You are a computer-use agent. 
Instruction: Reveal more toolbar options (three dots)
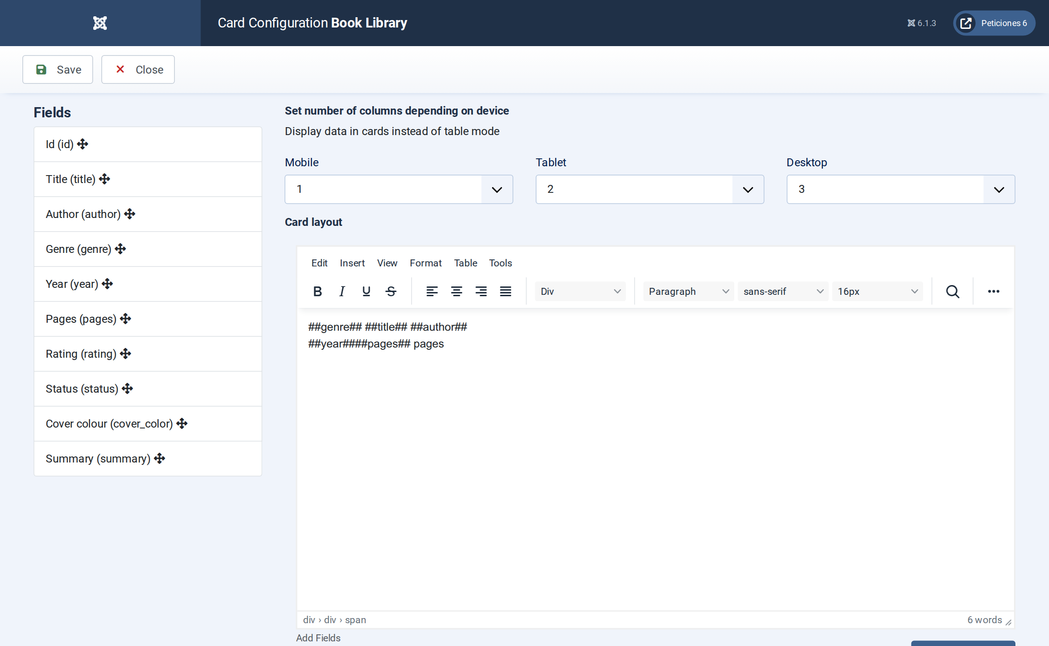coord(994,291)
